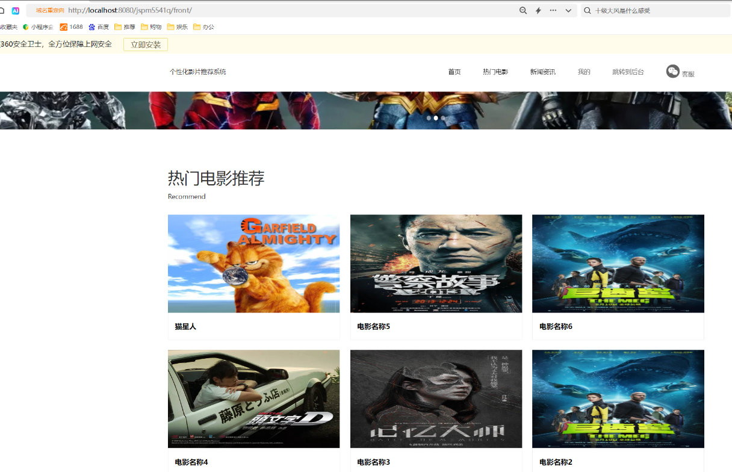Click the 立即安装 button
This screenshot has width=732, height=472.
point(146,45)
